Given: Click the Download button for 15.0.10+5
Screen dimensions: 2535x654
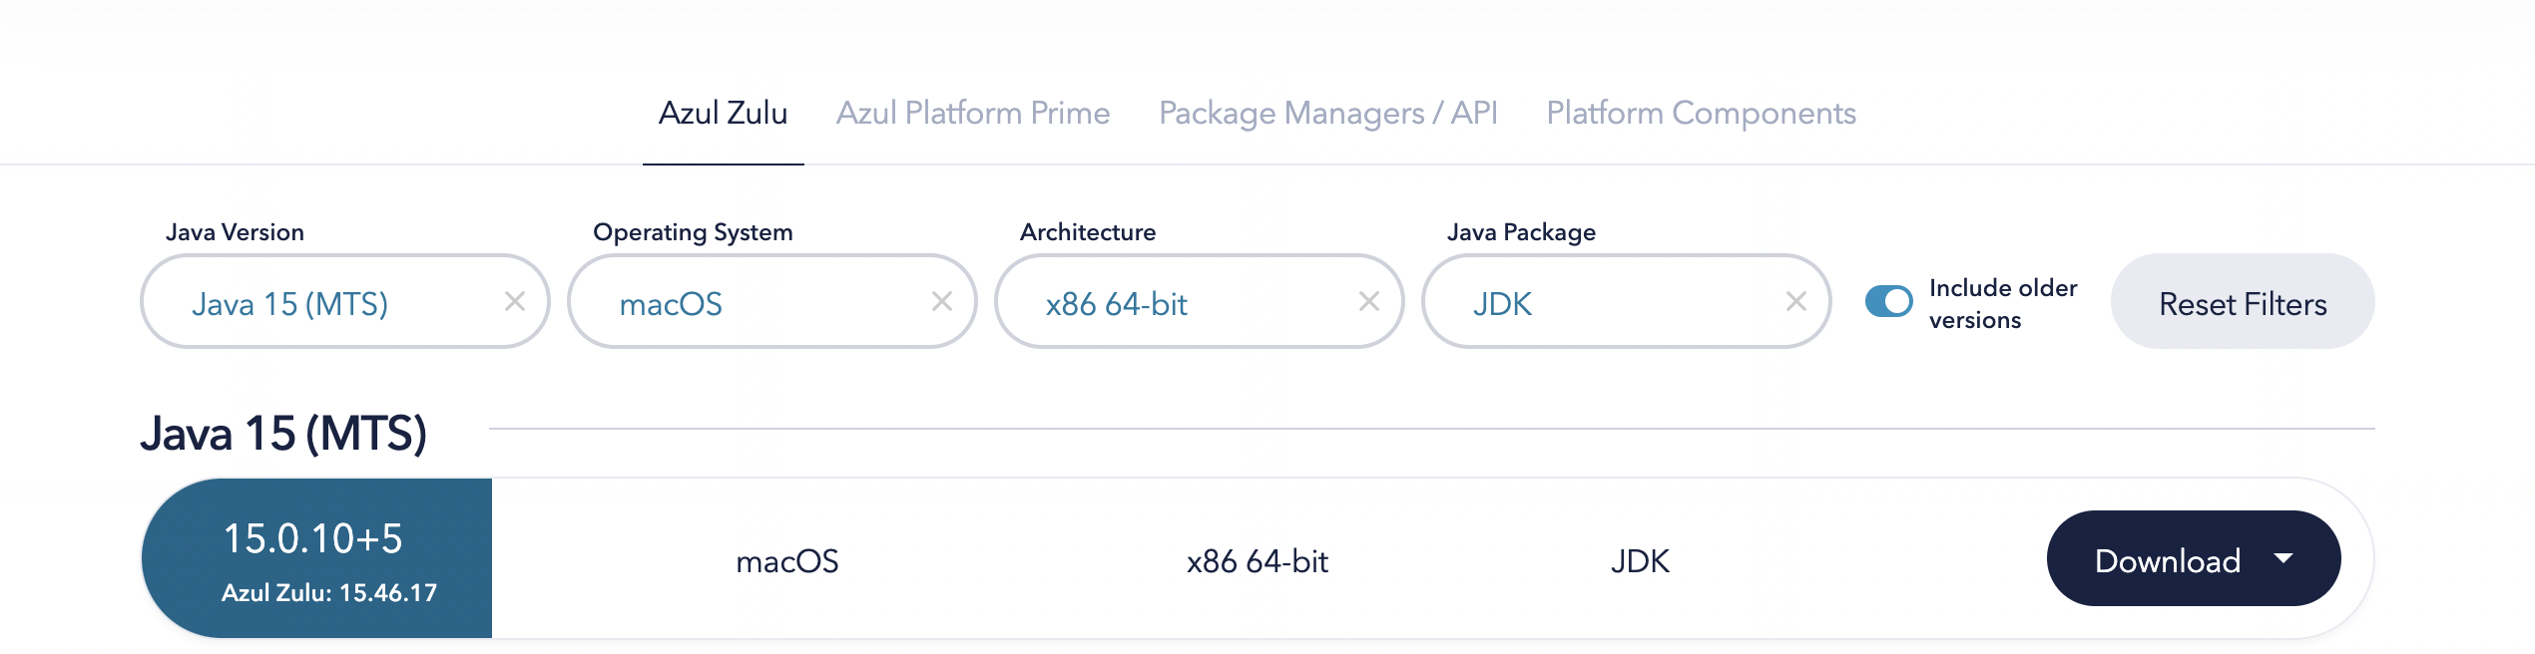Looking at the screenshot, I should point(2194,558).
